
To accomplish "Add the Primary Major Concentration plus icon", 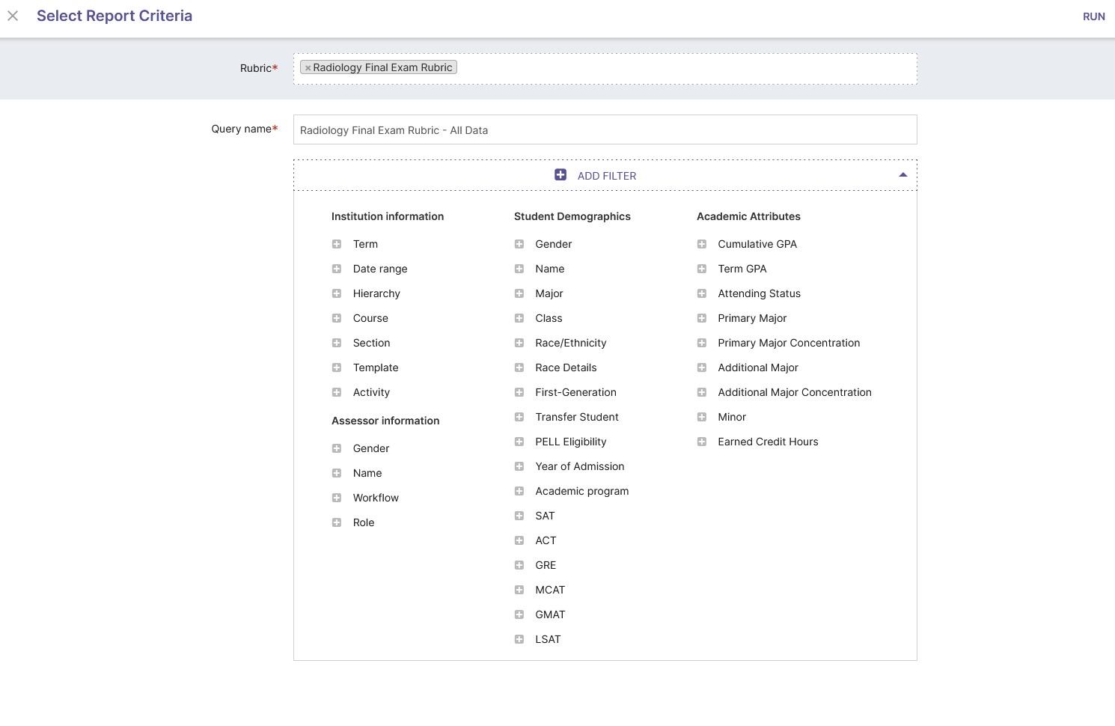I will (702, 343).
